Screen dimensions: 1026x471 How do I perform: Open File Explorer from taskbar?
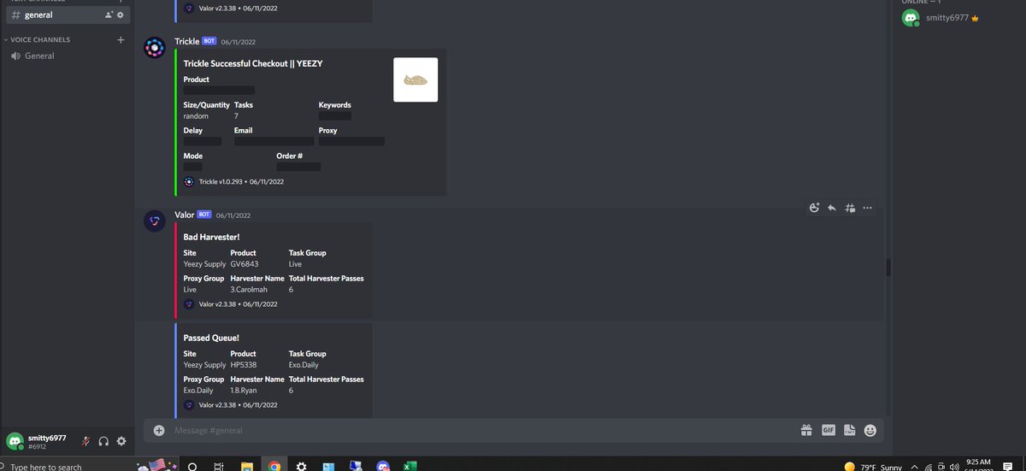click(246, 467)
